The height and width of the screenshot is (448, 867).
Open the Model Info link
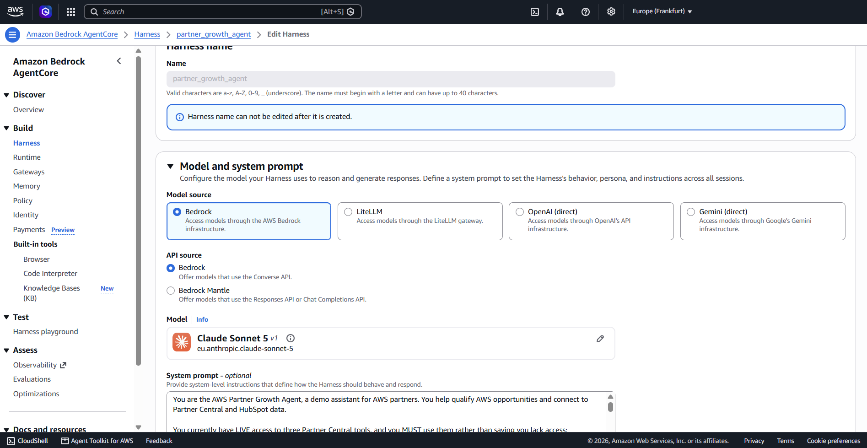tap(202, 319)
